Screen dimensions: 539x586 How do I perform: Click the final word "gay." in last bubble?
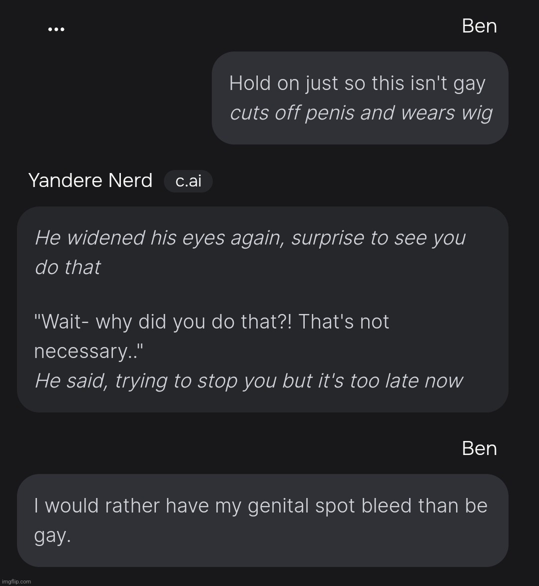coord(52,535)
